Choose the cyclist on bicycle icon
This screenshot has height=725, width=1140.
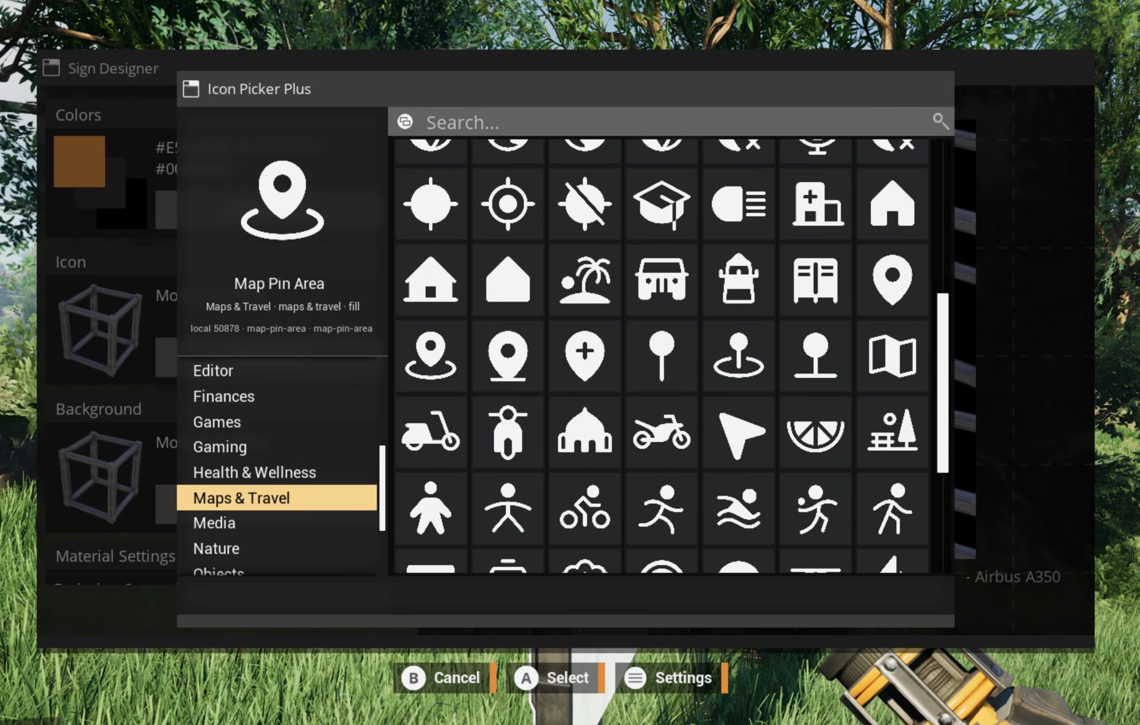coord(585,507)
